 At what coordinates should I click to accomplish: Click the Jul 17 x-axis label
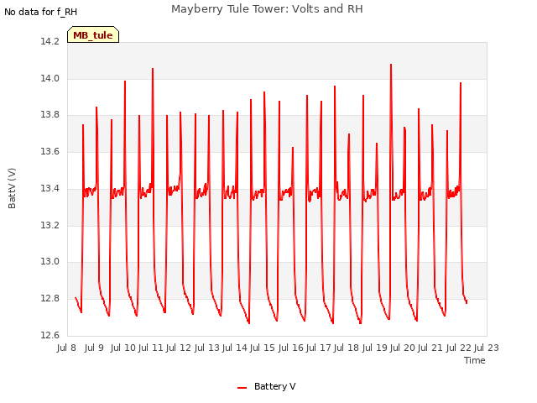319,348
